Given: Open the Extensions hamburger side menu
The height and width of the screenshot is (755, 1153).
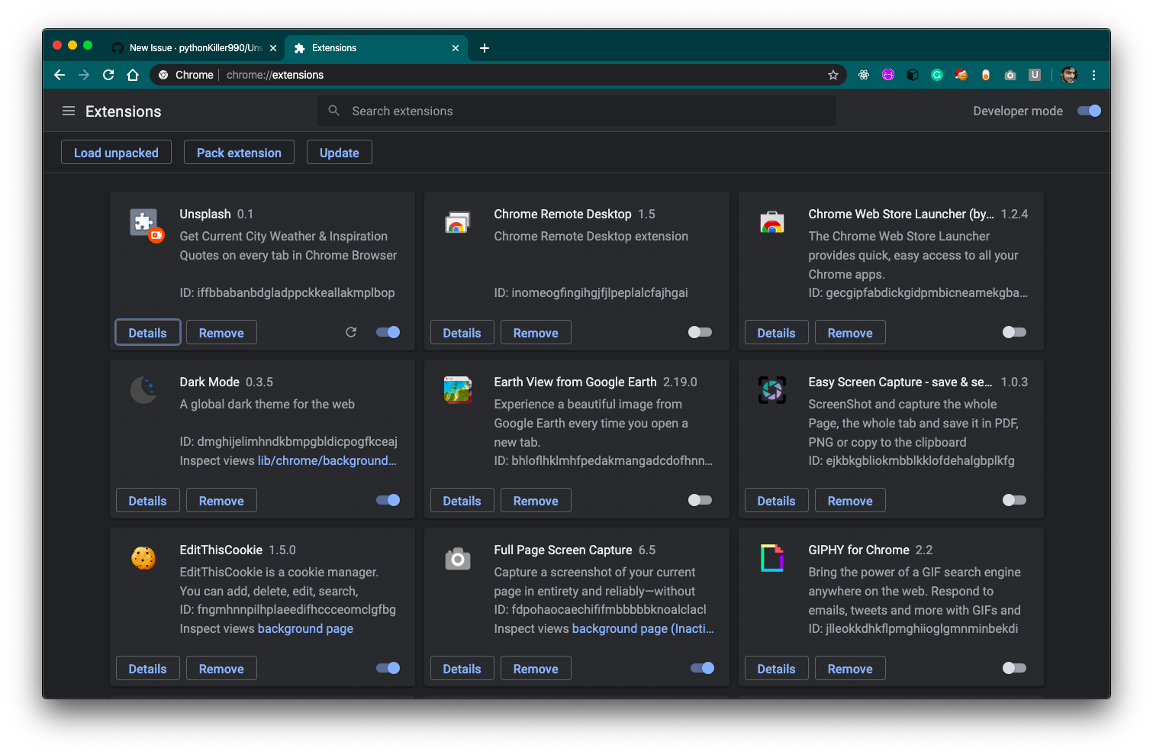Looking at the screenshot, I should (x=69, y=111).
